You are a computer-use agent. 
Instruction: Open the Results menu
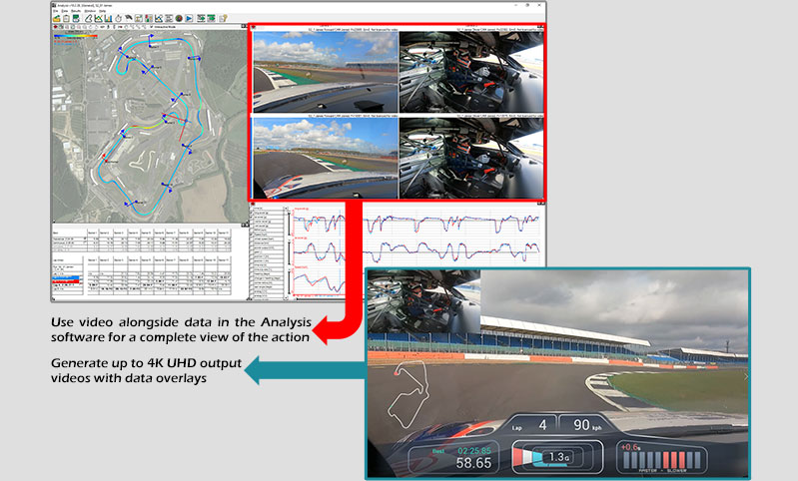point(78,10)
